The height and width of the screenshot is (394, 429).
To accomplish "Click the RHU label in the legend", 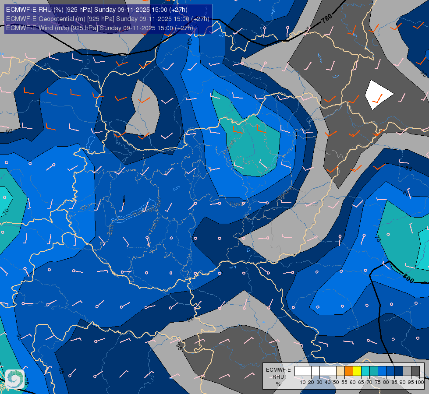I will pos(278,377).
